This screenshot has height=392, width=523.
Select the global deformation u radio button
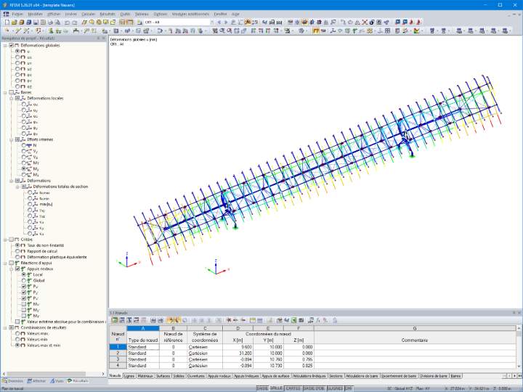(17, 52)
